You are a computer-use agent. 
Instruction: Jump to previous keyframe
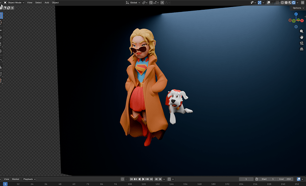pos(135,179)
